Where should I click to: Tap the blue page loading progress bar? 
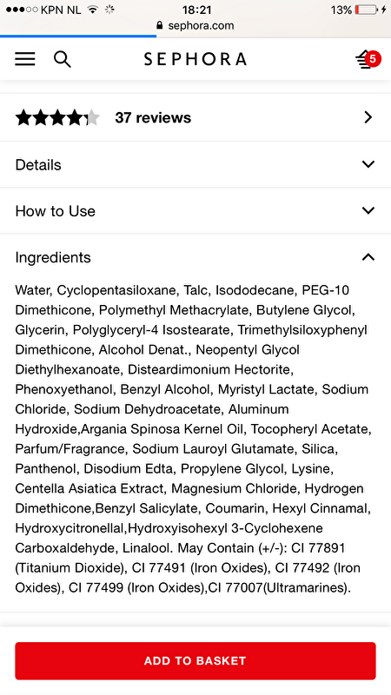[x=78, y=36]
